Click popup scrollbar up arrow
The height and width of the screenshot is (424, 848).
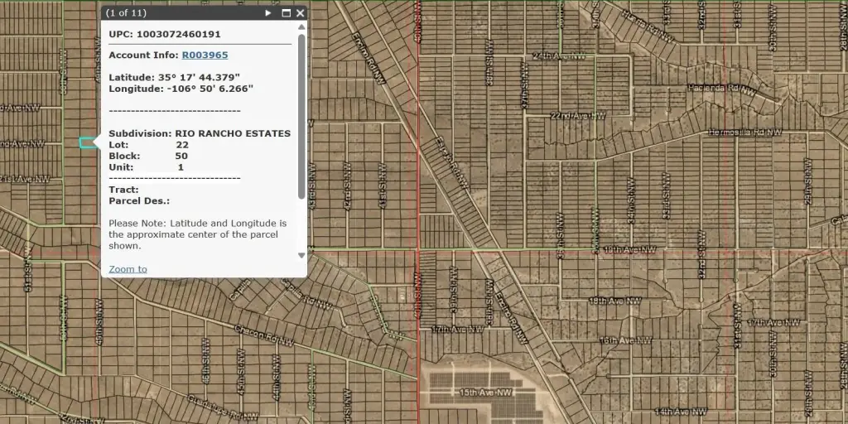[301, 27]
